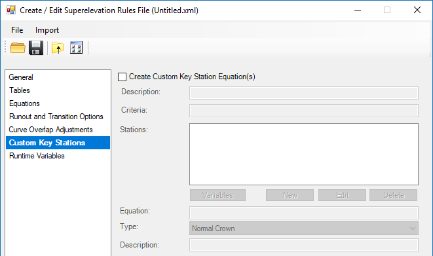Viewport: 433px width, 256px height.
Task: Open the Import menu
Action: click(47, 30)
